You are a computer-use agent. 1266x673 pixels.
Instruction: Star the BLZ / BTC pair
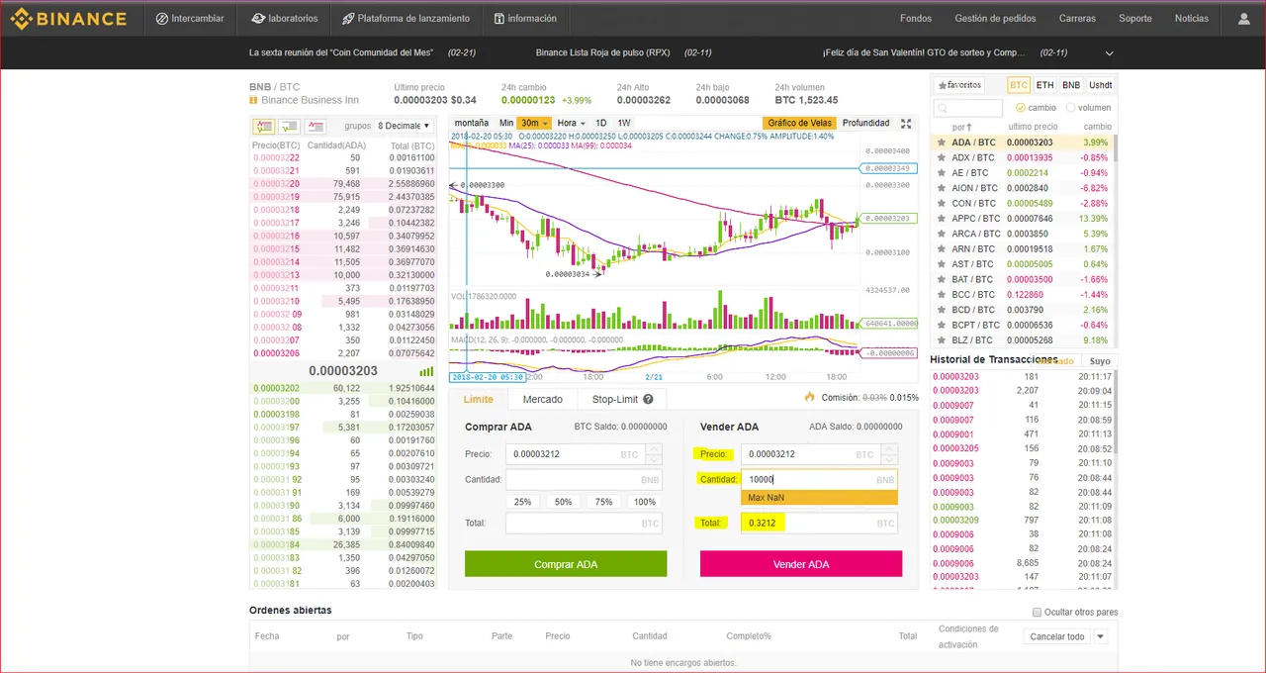click(x=943, y=340)
